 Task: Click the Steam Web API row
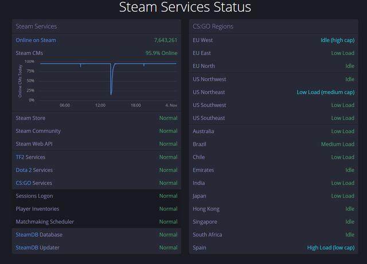[96, 144]
